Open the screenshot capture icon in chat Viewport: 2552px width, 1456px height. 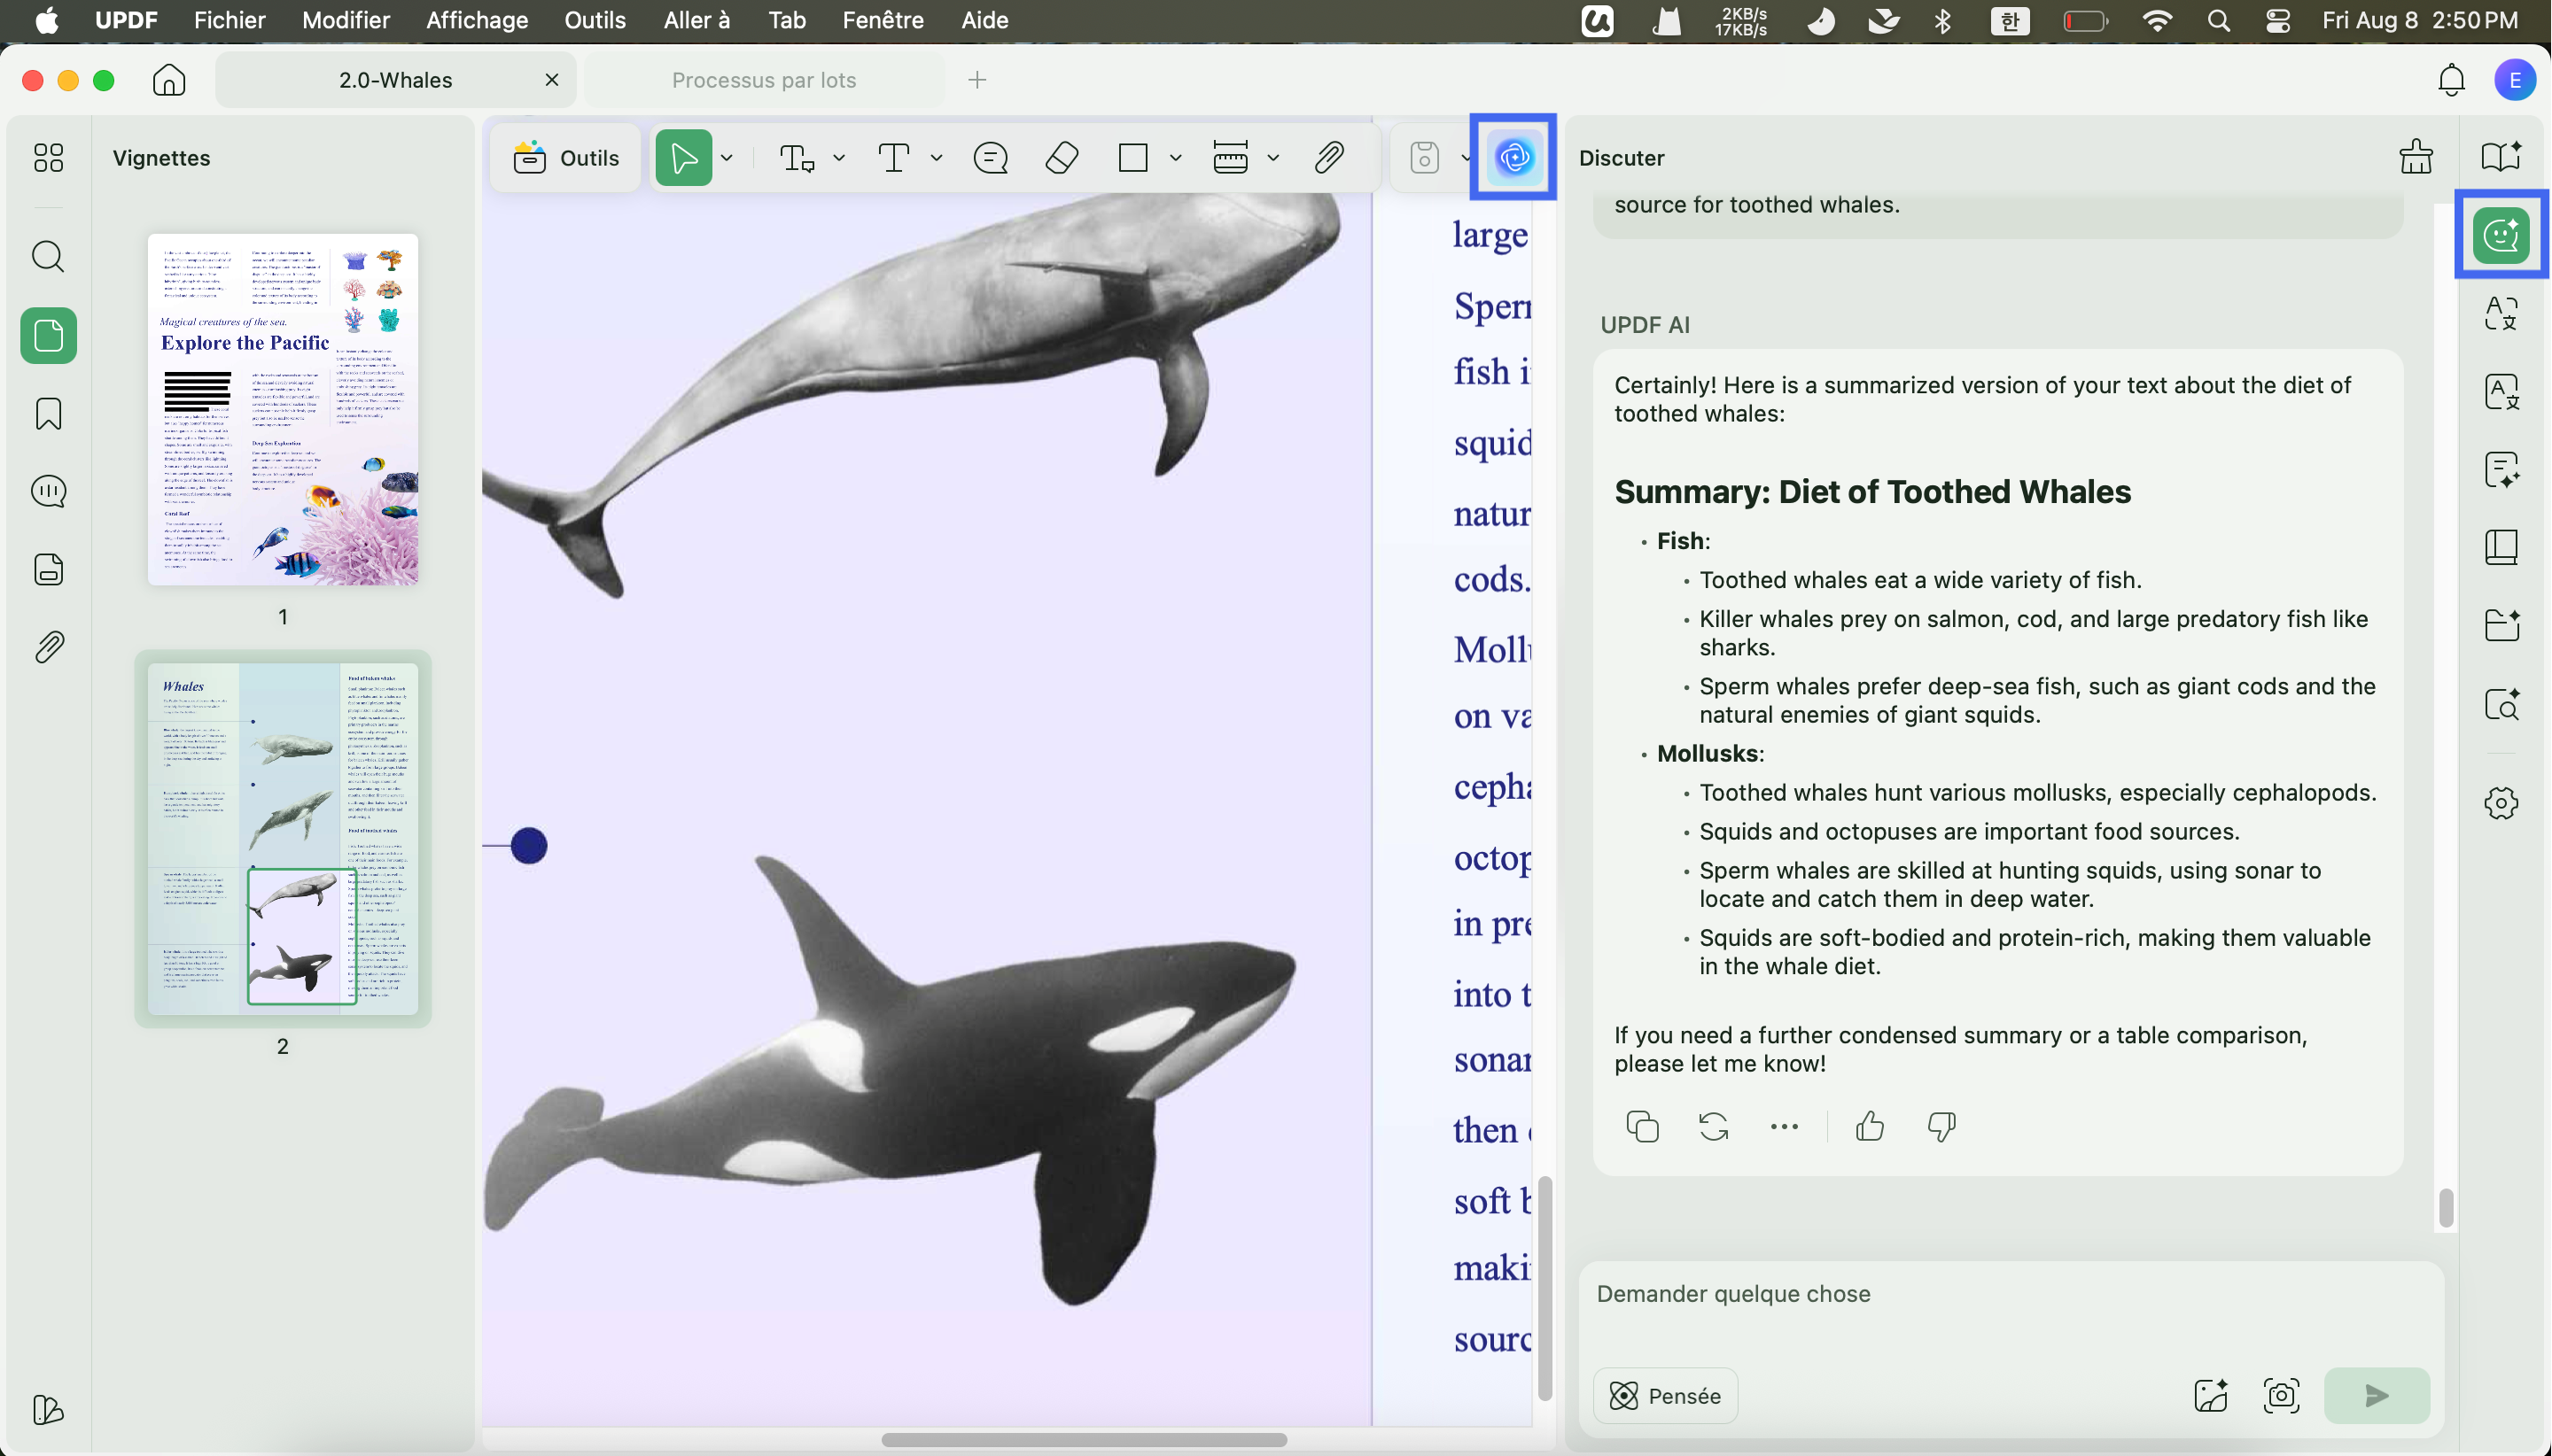coord(2281,1396)
